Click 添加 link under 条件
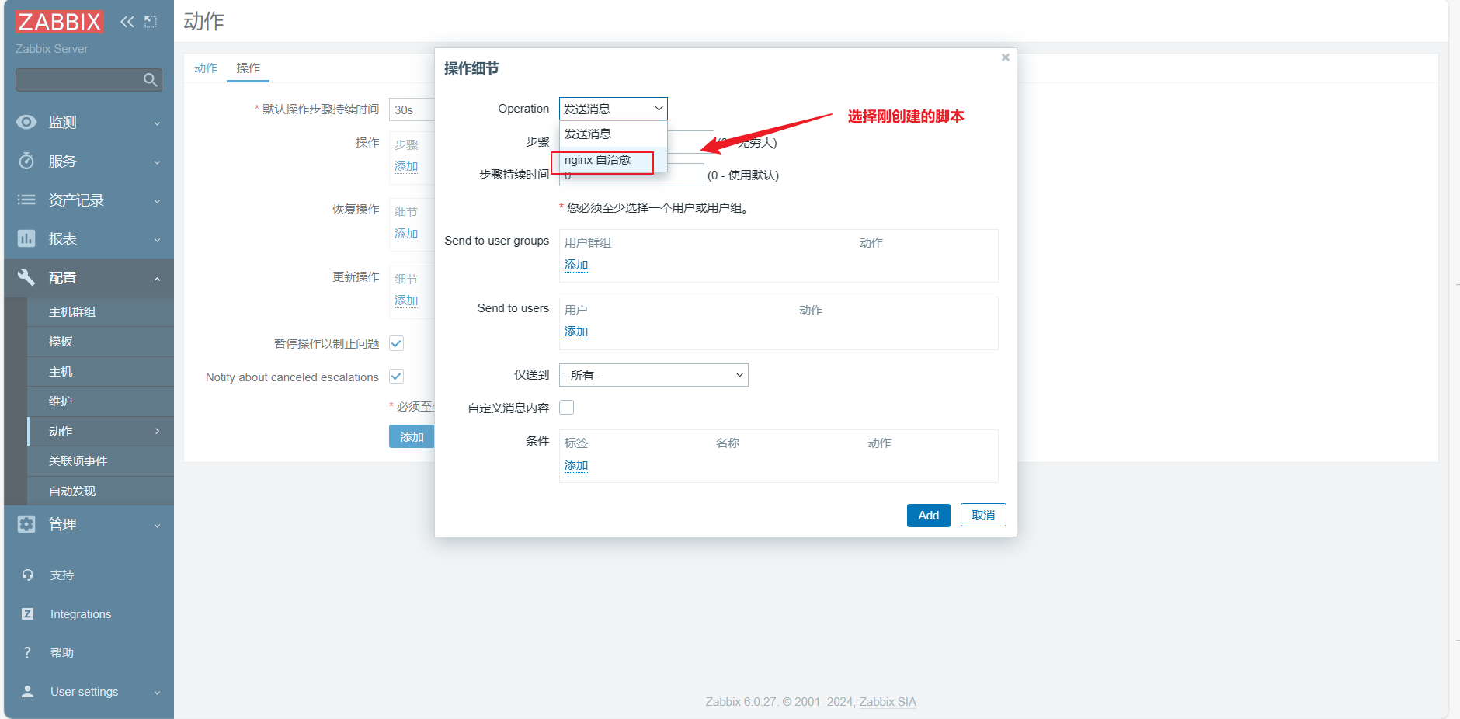Screen dimensions: 1460x719 point(576,465)
